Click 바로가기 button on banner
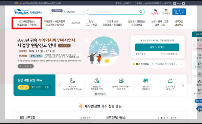The width and height of the screenshot is (202, 124). click(64, 45)
